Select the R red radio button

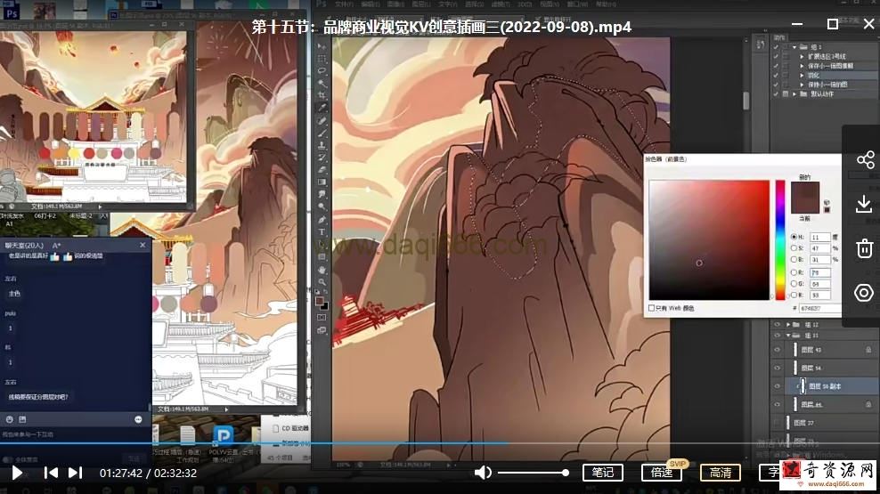pos(794,272)
